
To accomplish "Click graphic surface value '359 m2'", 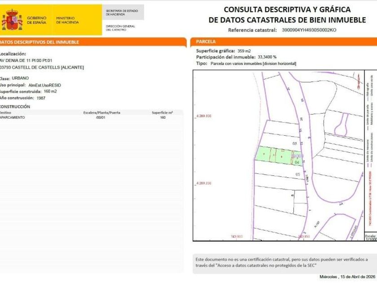I will pyautogui.click(x=244, y=51).
